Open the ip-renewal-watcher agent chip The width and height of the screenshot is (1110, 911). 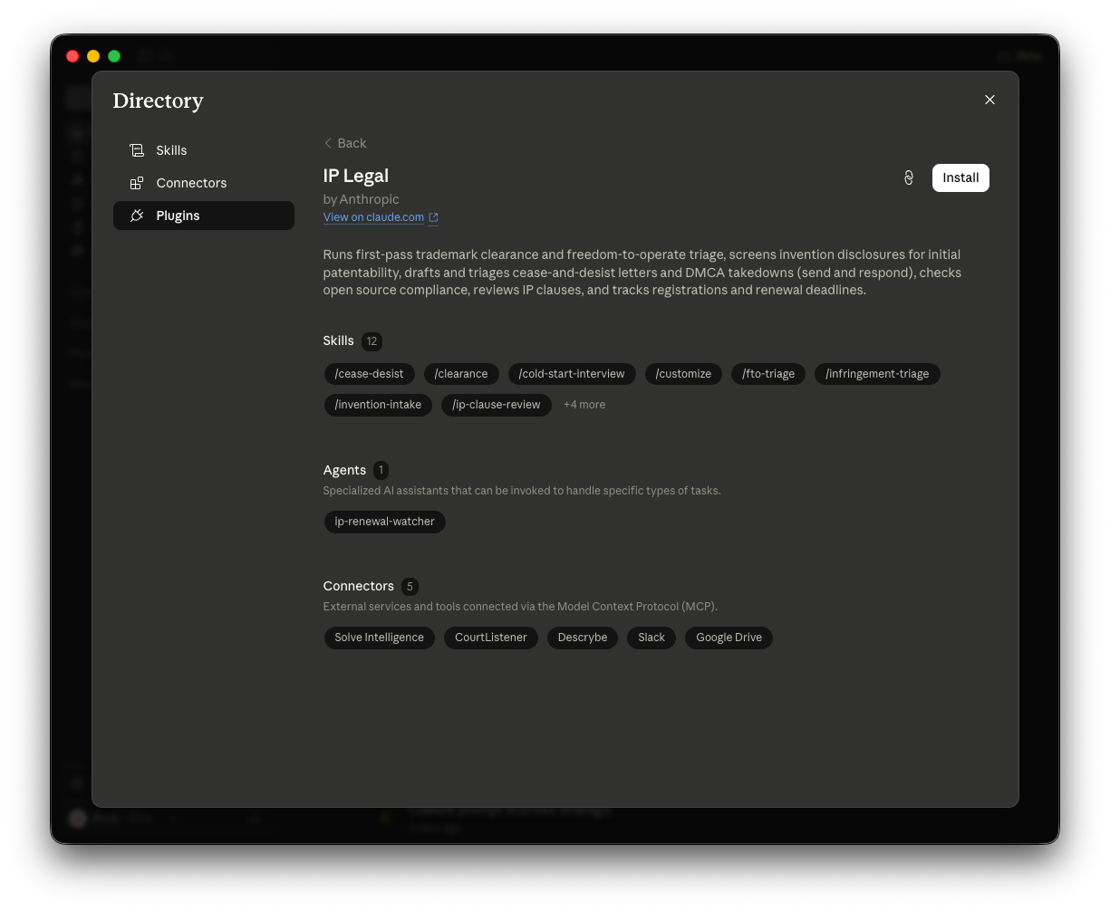(384, 522)
